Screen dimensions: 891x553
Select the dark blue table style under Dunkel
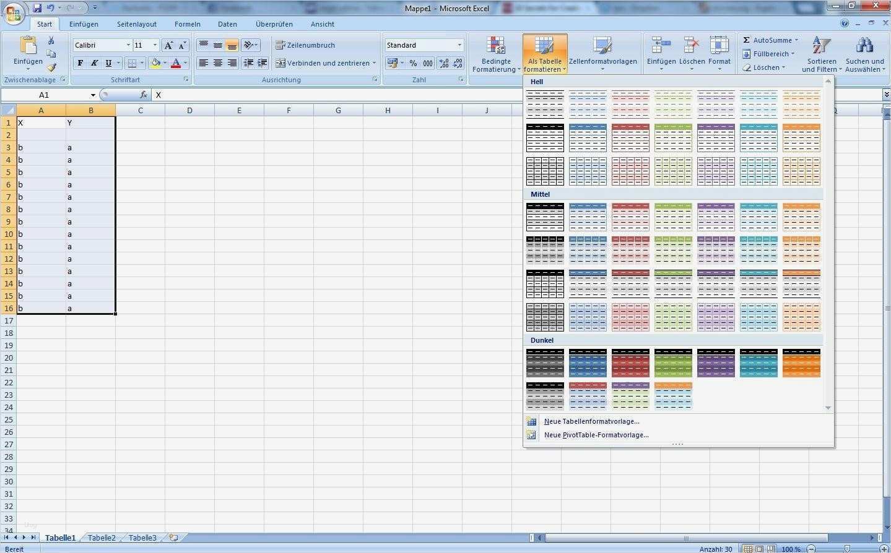[587, 363]
